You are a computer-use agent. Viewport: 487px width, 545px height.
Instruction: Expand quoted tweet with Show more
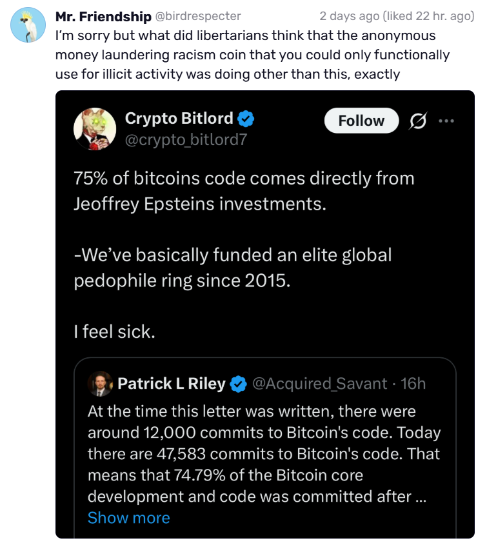pos(129,517)
